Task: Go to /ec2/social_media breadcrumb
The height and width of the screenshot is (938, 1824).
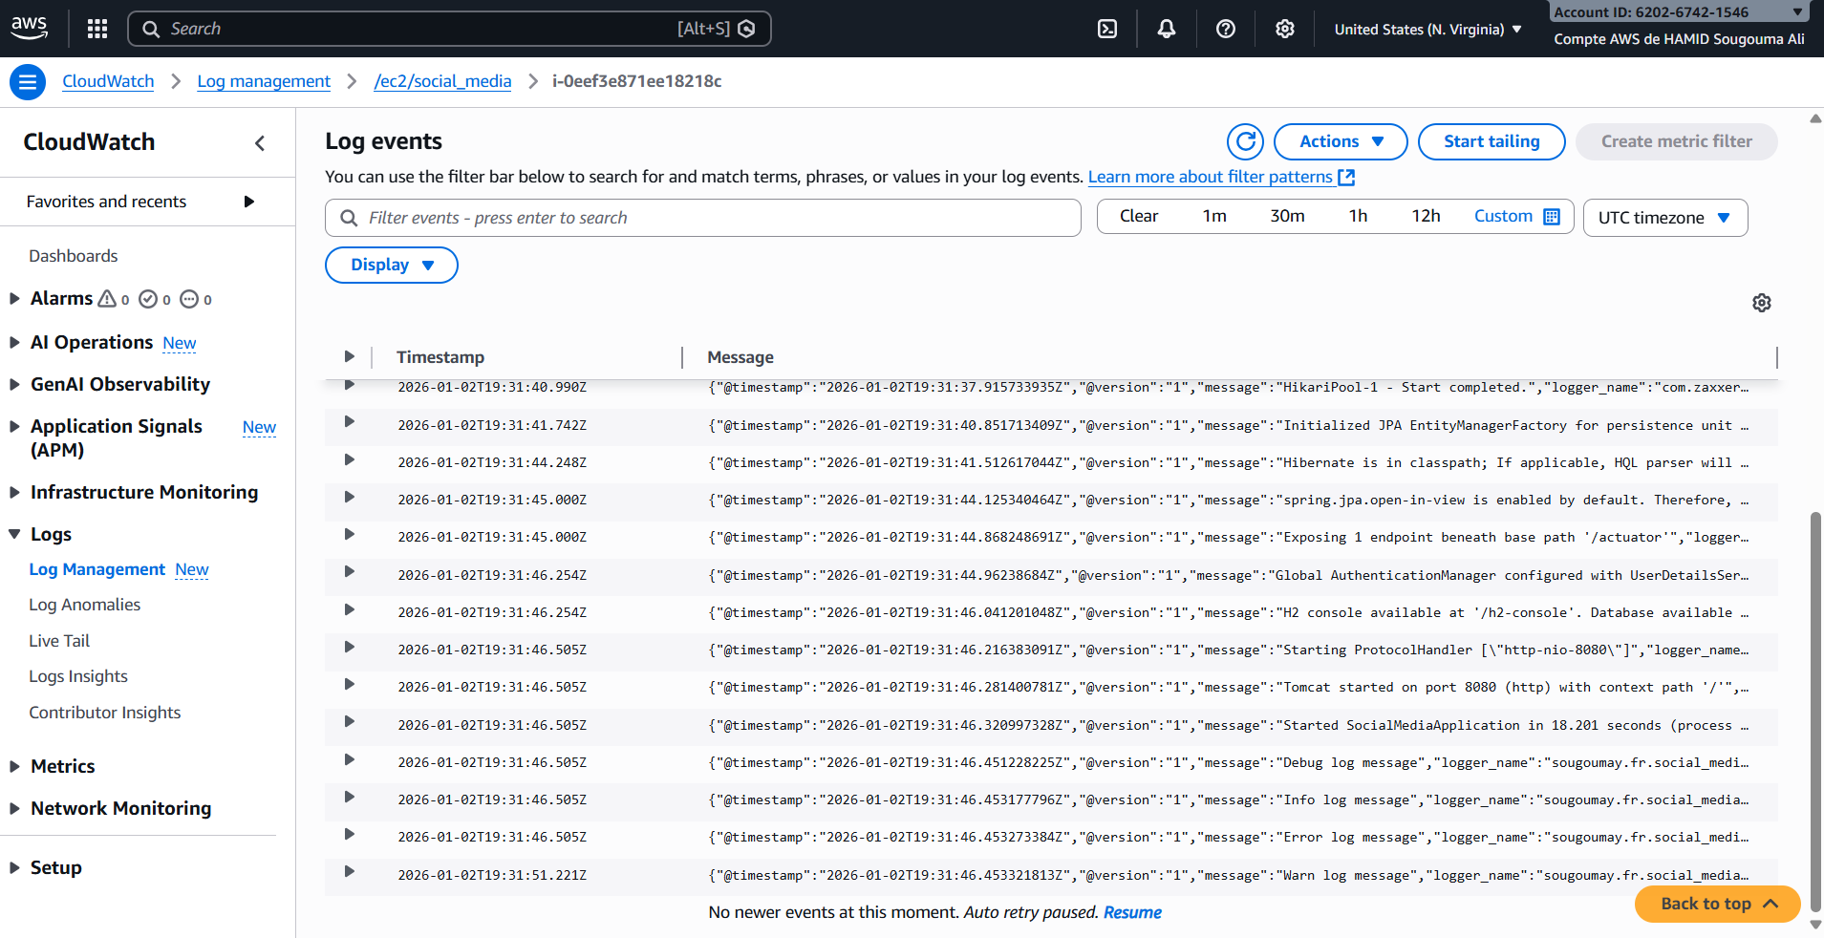Action: point(442,81)
